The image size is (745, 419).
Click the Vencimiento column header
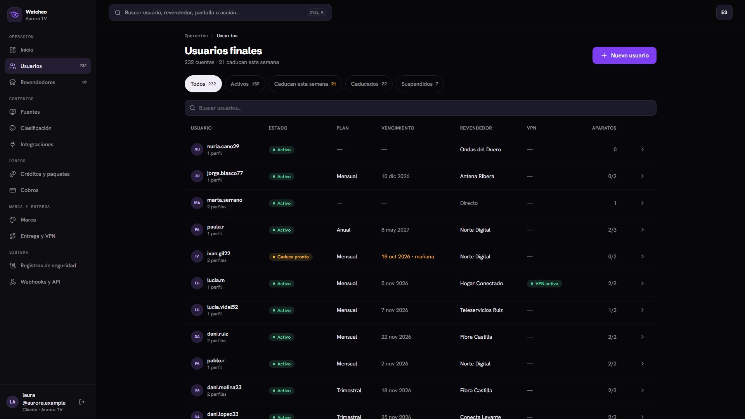click(x=397, y=128)
